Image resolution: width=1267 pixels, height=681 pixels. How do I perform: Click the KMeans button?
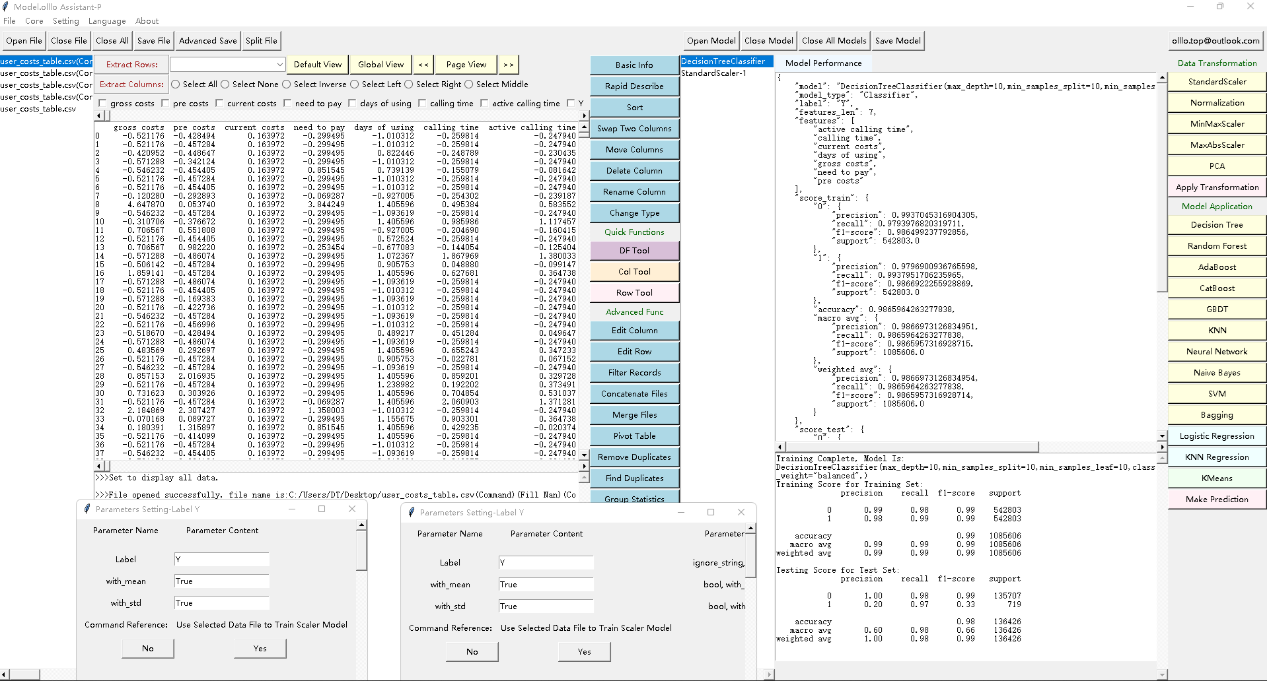tap(1217, 478)
